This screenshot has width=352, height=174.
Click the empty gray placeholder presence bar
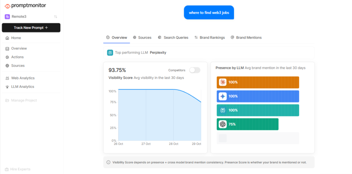click(258, 138)
